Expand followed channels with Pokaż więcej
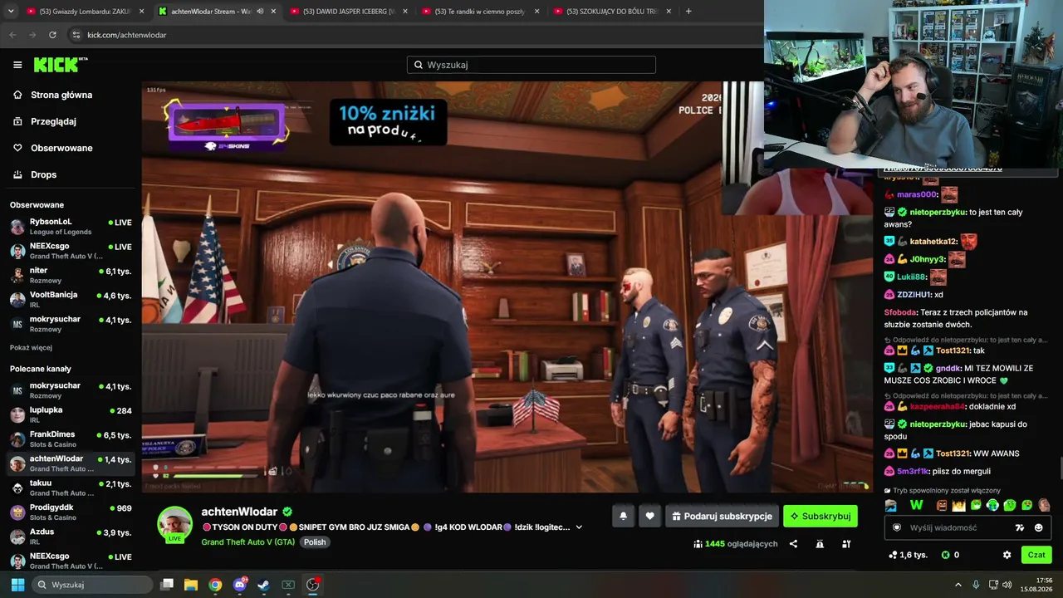Image resolution: width=1063 pixels, height=598 pixels. point(31,347)
